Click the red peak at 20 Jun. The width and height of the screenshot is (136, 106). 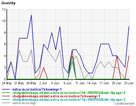pyautogui.click(x=117, y=56)
